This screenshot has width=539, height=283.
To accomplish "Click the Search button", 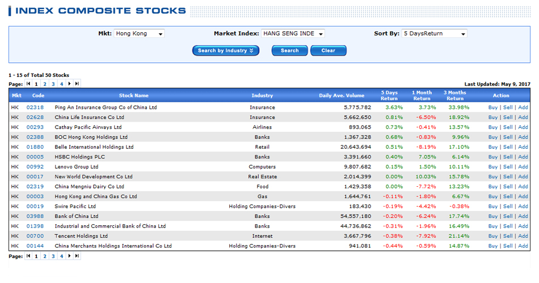I will coord(289,50).
